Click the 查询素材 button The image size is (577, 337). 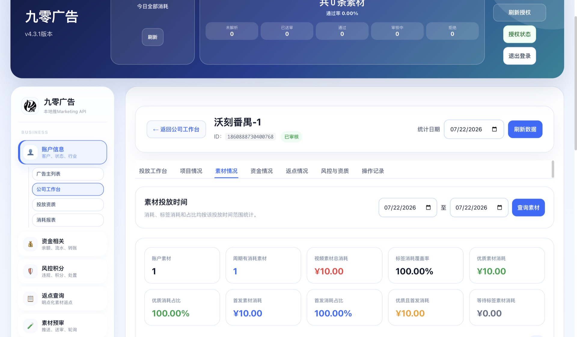pos(528,208)
